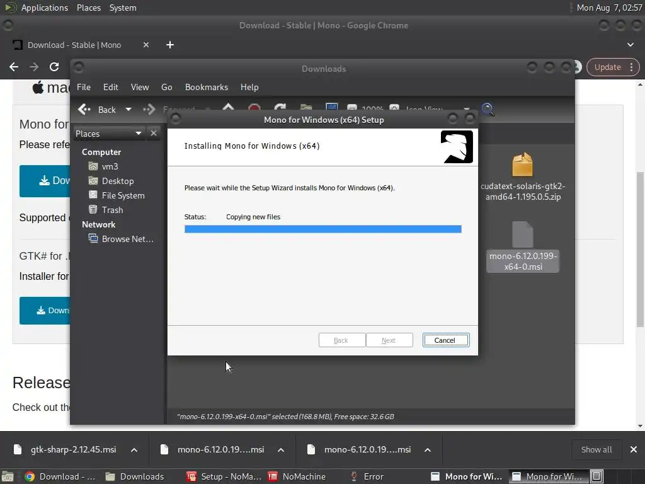This screenshot has width=645, height=484.
Task: Expand the Back history dropdown arrow
Action: 128,110
